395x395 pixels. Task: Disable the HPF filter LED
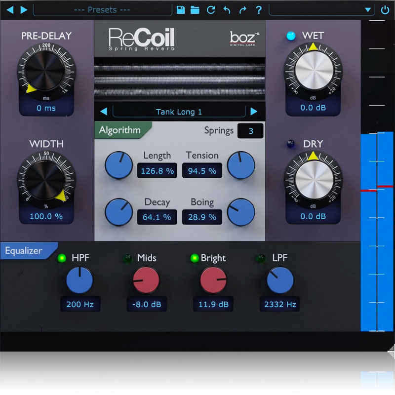(62, 258)
